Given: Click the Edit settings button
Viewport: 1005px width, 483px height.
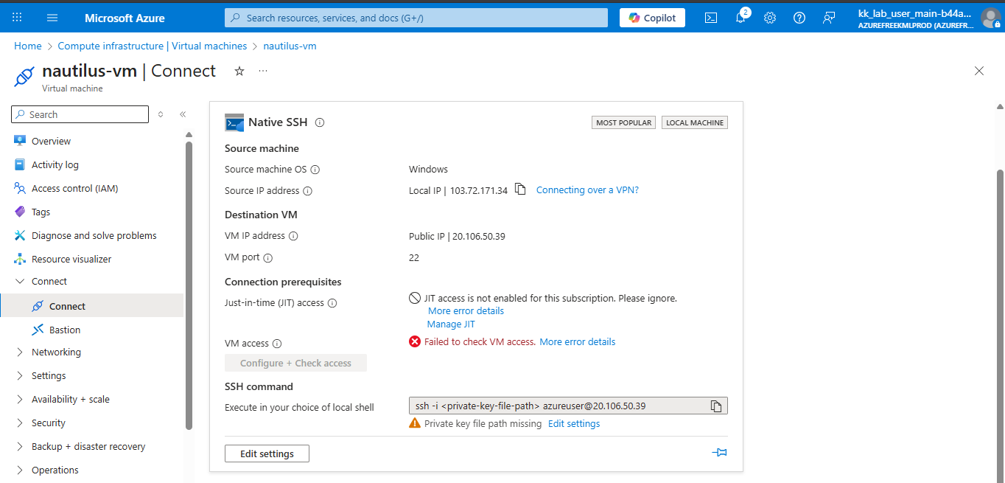Looking at the screenshot, I should 267,454.
